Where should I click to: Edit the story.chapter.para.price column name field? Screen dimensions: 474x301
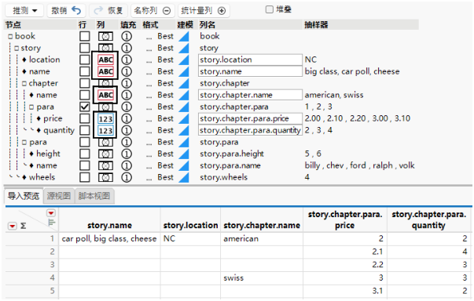250,118
